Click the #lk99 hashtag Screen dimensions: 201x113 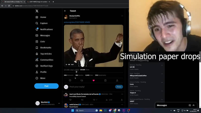click(87, 22)
